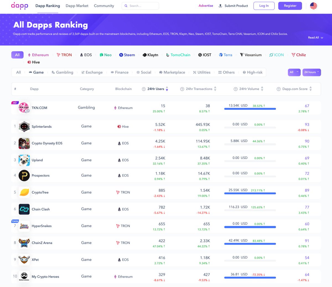Image resolution: width=332 pixels, height=287 pixels.
Task: Click ChainZ Arena volume progress bar
Action: pyautogui.click(x=250, y=244)
